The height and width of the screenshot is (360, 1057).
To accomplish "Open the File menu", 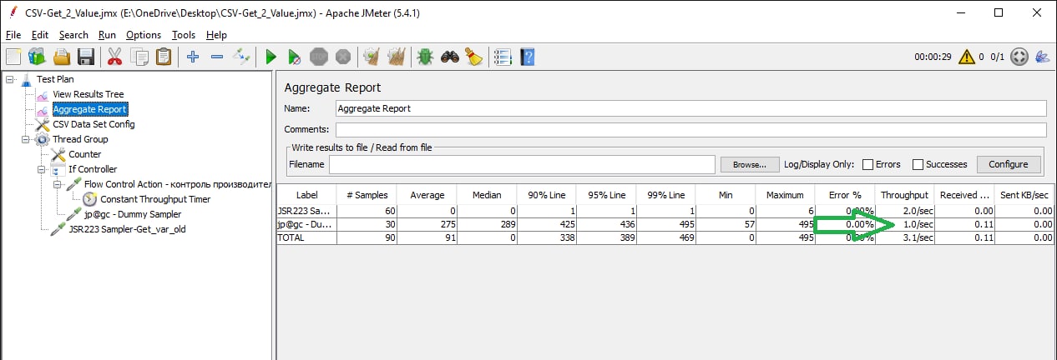I will [13, 35].
